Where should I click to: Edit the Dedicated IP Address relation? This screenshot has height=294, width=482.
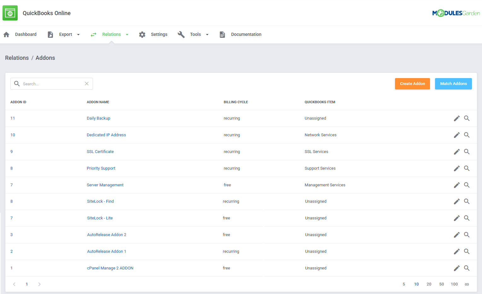click(x=456, y=135)
